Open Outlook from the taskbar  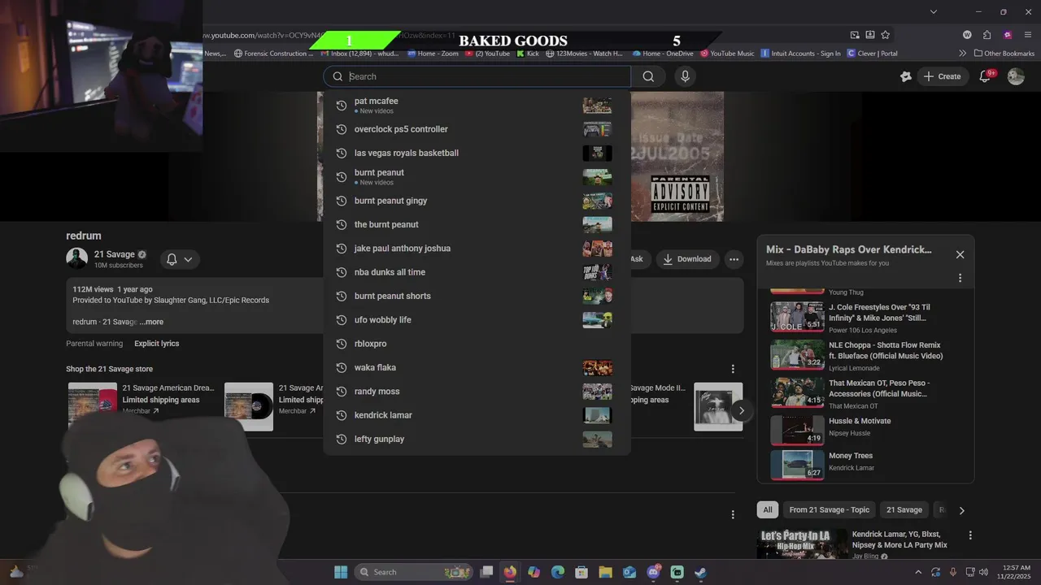(x=629, y=572)
